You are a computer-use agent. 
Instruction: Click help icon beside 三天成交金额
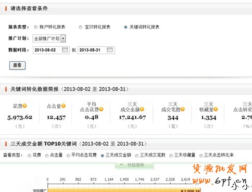click(142, 109)
